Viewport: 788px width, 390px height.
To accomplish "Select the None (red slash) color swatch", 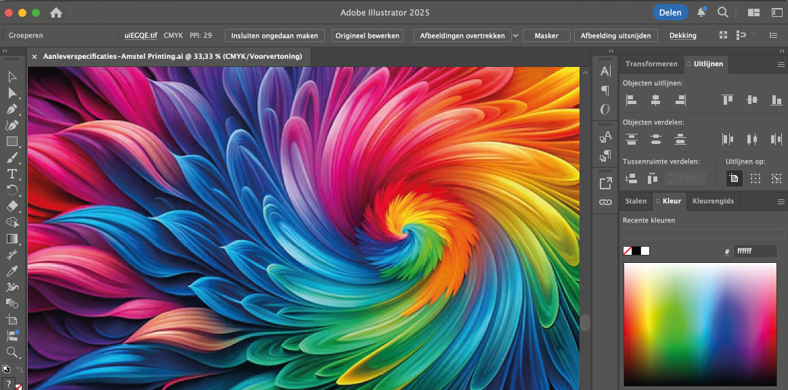I will coord(627,251).
